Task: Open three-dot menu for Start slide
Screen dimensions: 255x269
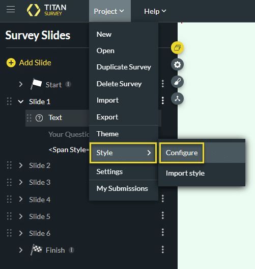Action: 163,84
